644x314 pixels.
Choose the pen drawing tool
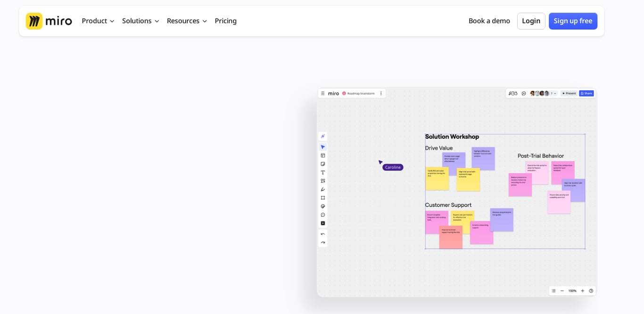click(x=322, y=189)
